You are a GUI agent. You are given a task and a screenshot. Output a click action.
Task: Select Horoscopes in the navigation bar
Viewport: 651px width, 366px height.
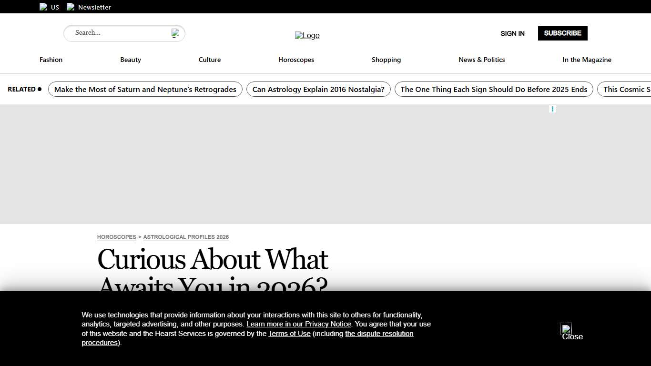(x=296, y=60)
